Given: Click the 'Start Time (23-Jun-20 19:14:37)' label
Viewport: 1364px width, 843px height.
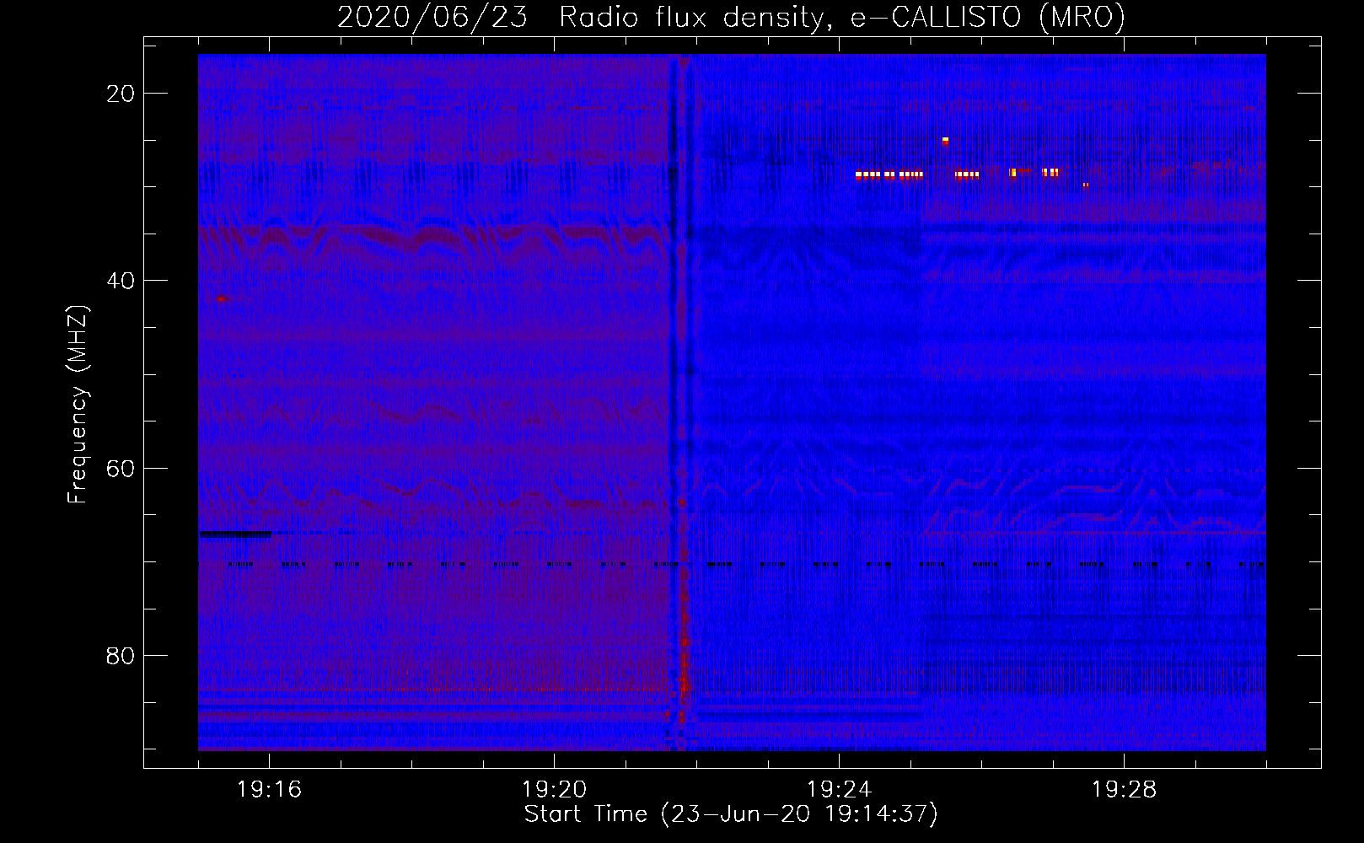Looking at the screenshot, I should pos(731,814).
